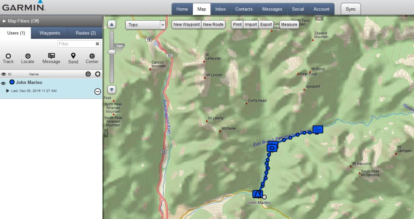Click the Track icon in the user toolbar
Screen dimensions: 414x219
pos(8,56)
